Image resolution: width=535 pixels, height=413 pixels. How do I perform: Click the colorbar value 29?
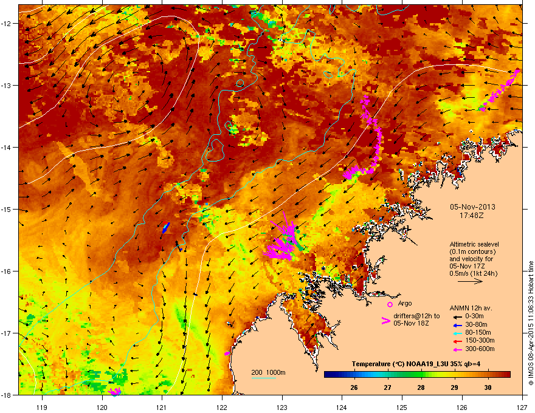pyautogui.click(x=454, y=387)
